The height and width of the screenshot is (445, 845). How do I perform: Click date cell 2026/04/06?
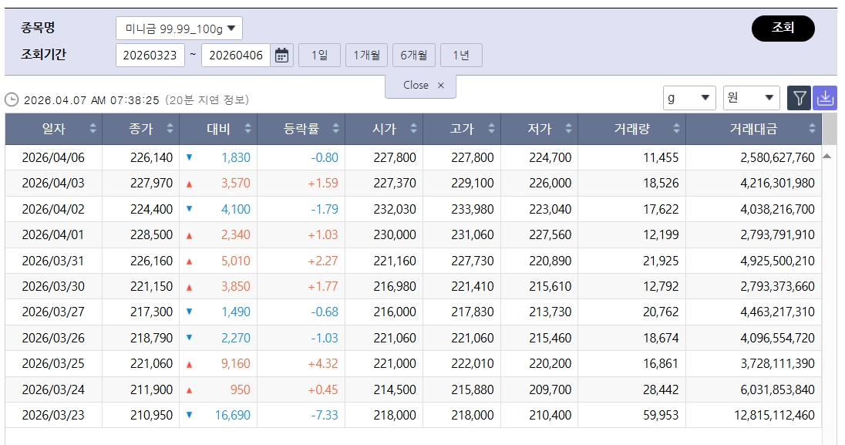(53, 157)
